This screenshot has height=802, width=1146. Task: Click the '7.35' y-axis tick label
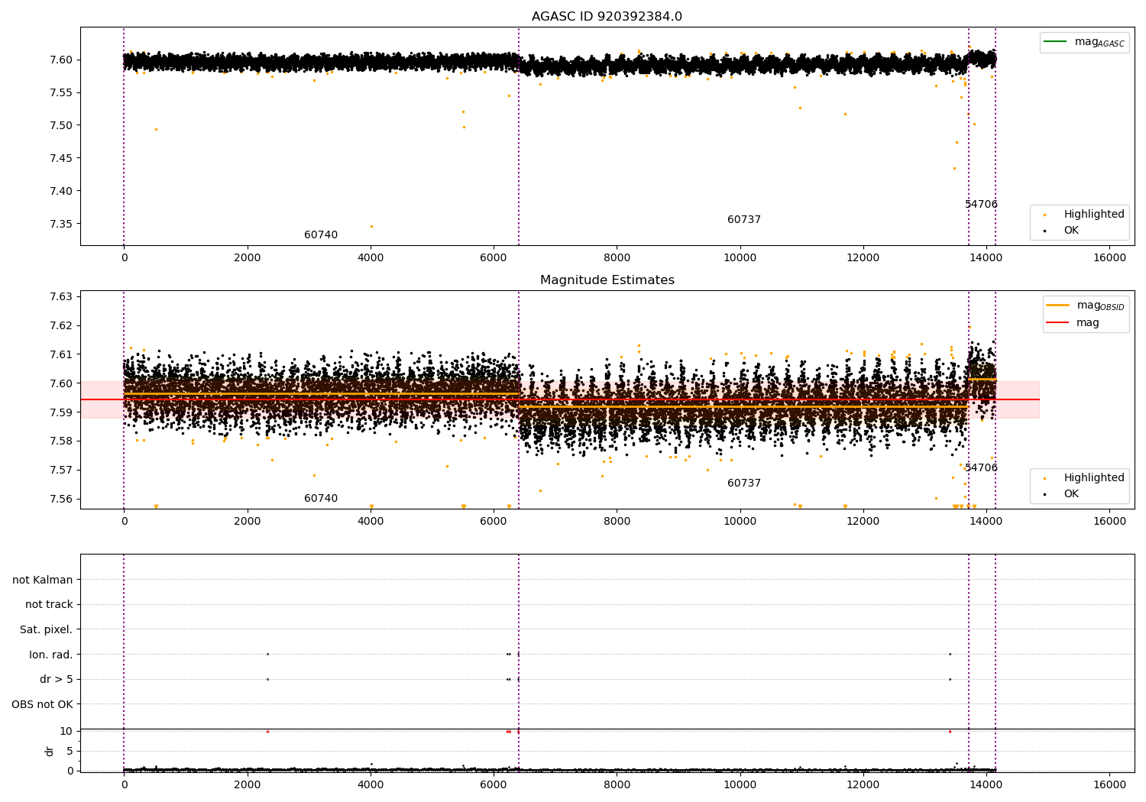click(61, 224)
